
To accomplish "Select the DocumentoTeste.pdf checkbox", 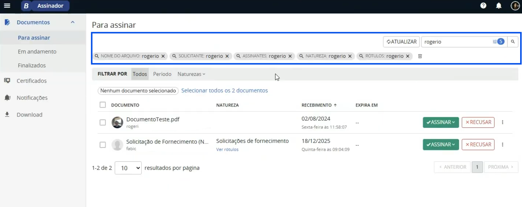I will [x=103, y=122].
